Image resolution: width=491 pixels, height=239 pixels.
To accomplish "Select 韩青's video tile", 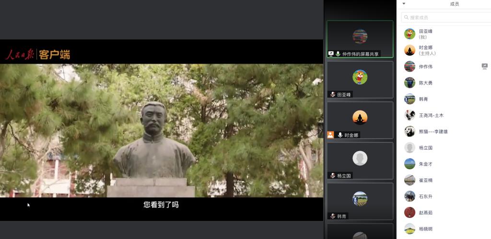I will pos(360,201).
